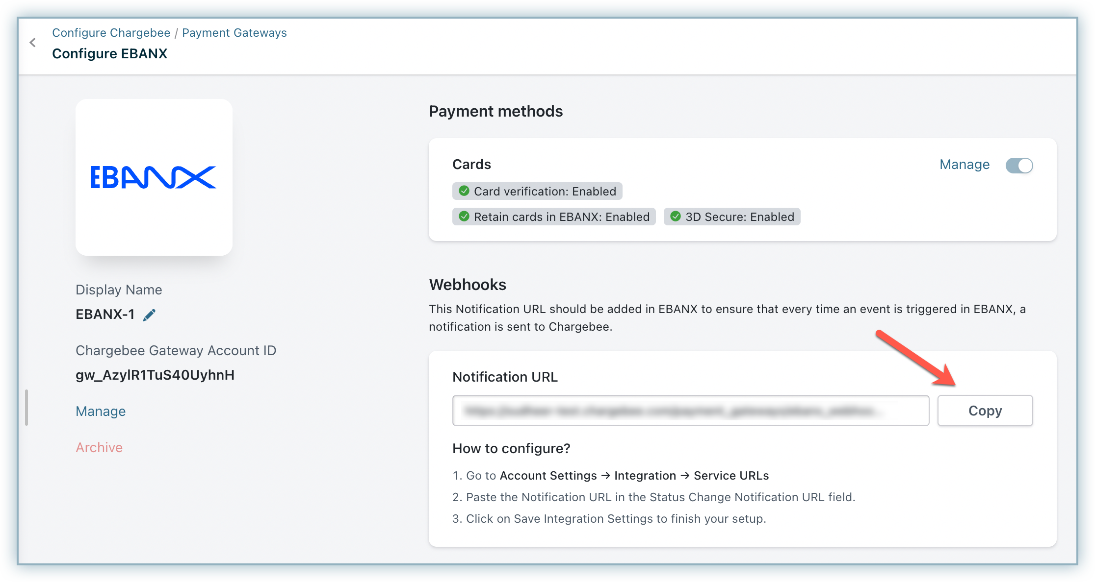
Task: Click the EBANX logo tile
Action: [154, 177]
